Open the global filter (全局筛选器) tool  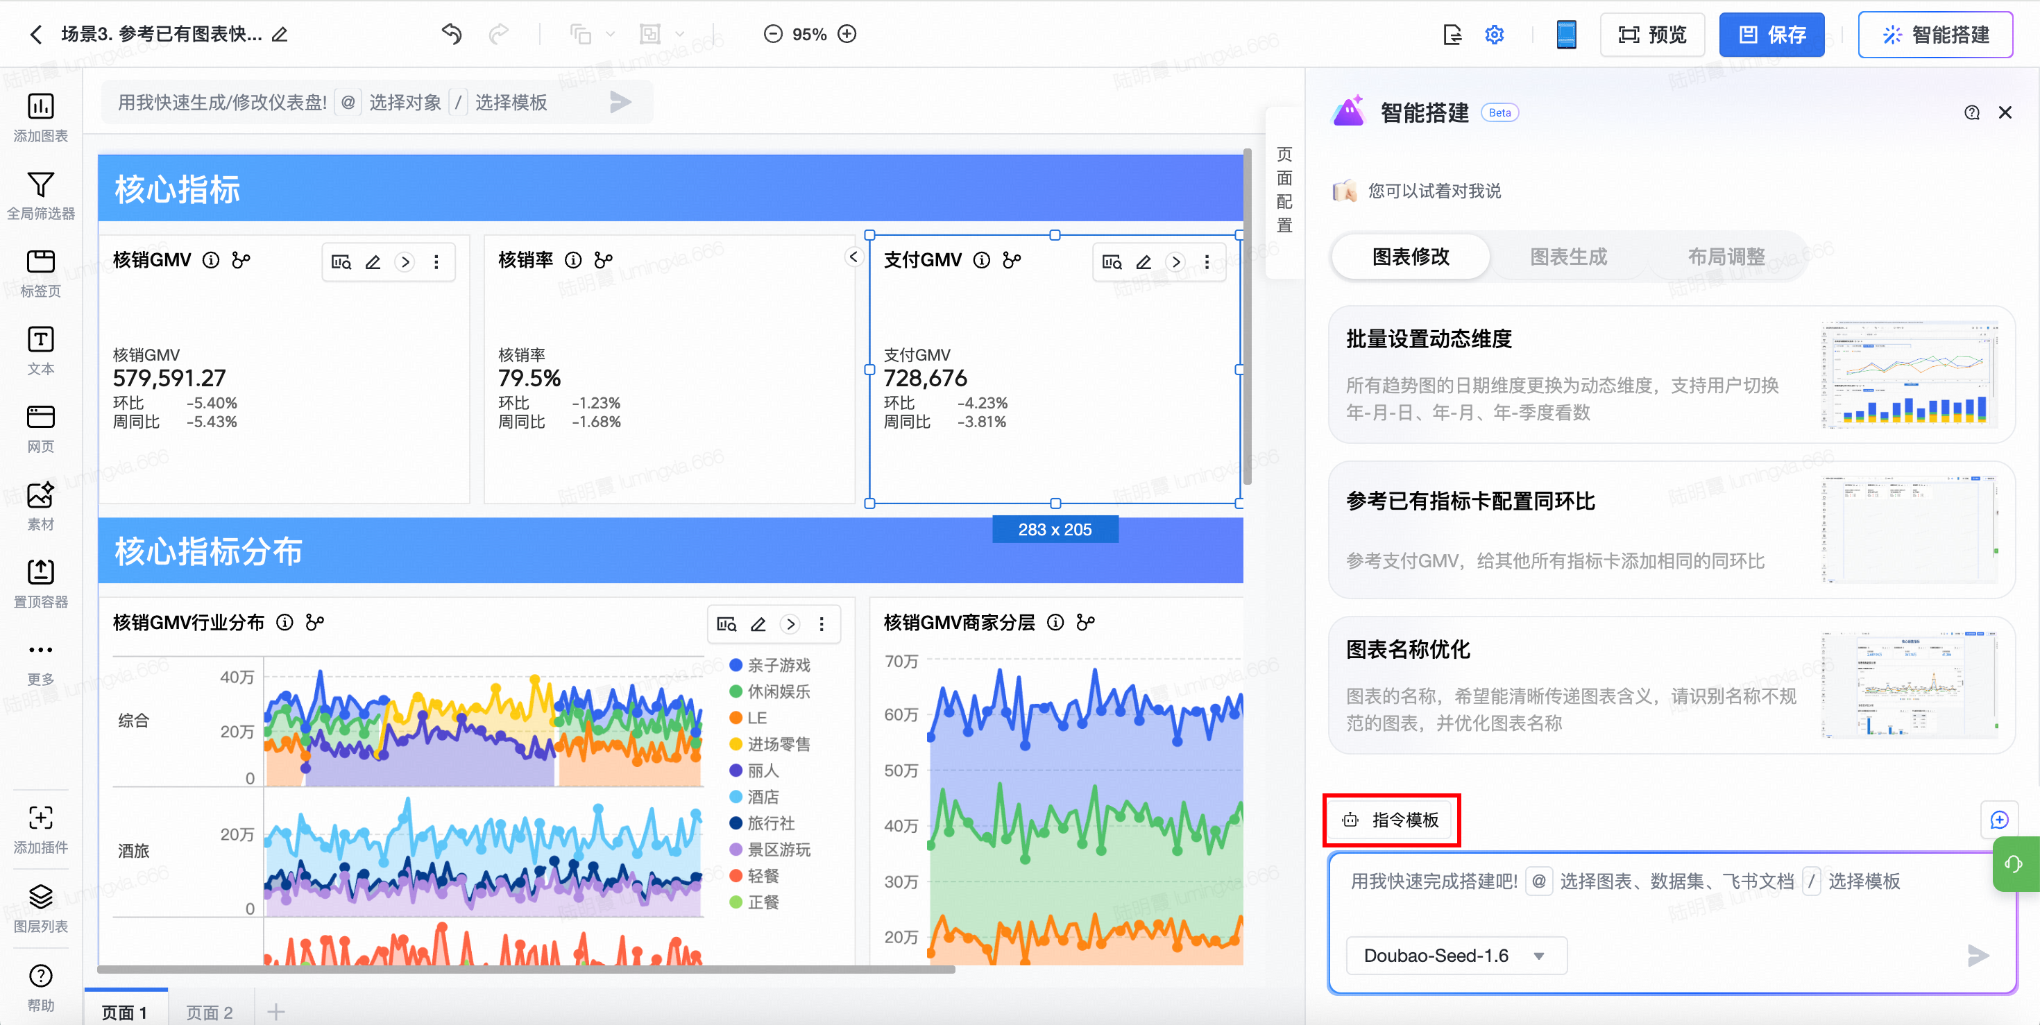40,184
